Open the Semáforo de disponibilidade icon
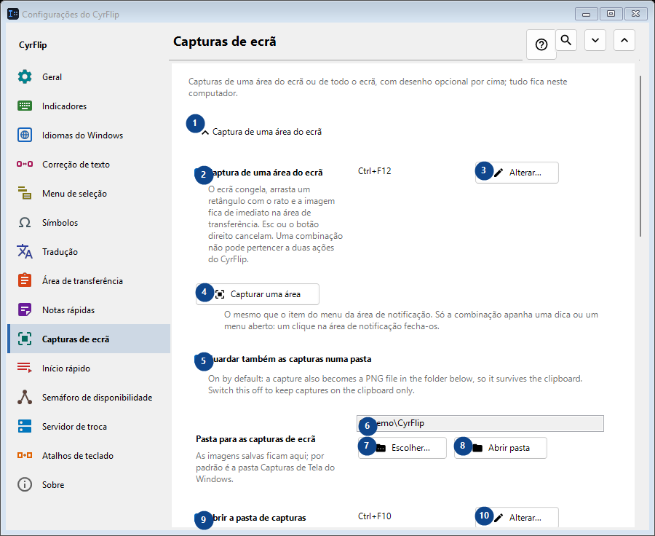Image resolution: width=655 pixels, height=536 pixels. pos(25,397)
